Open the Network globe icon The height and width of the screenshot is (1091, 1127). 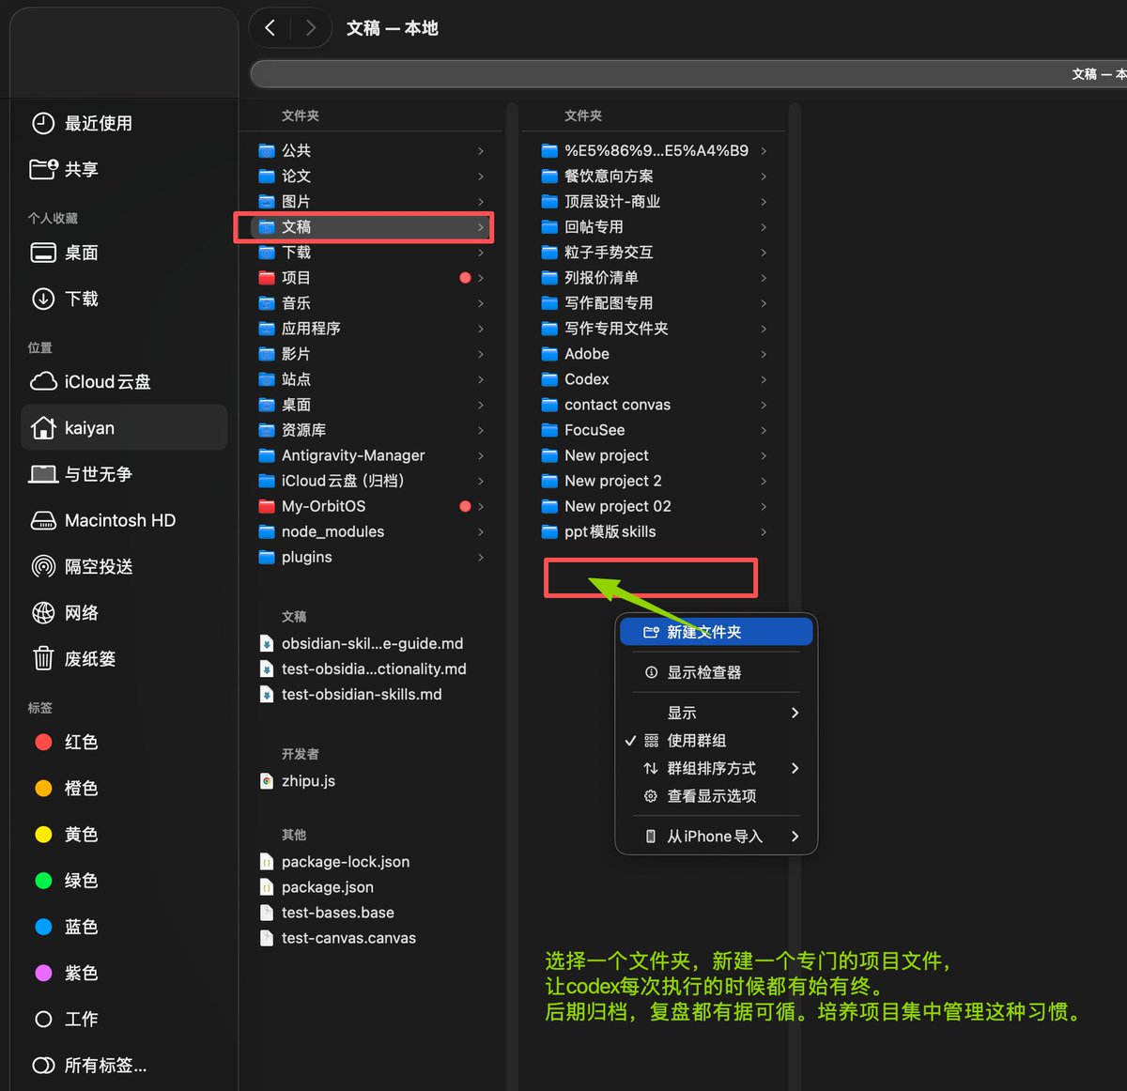tap(43, 612)
